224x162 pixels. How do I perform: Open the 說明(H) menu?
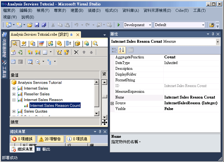28,17
